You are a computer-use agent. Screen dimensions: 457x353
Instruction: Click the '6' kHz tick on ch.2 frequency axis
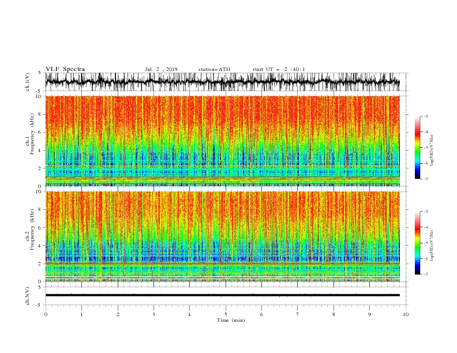[x=40, y=227]
